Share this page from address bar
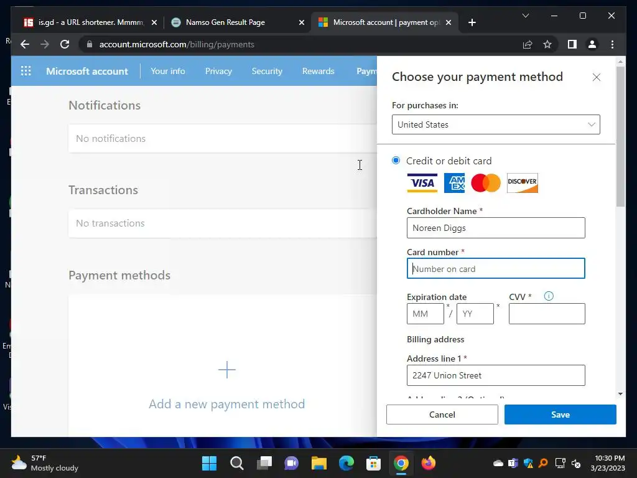Viewport: 637px width, 478px height. pos(528,44)
